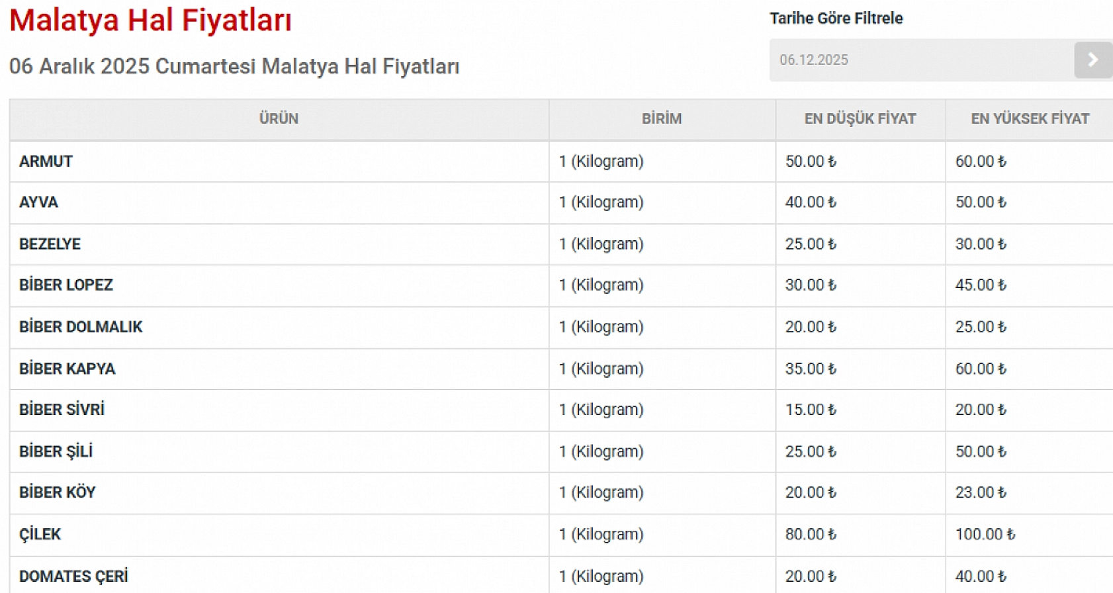Select the ÇİLEK product name

40,534
